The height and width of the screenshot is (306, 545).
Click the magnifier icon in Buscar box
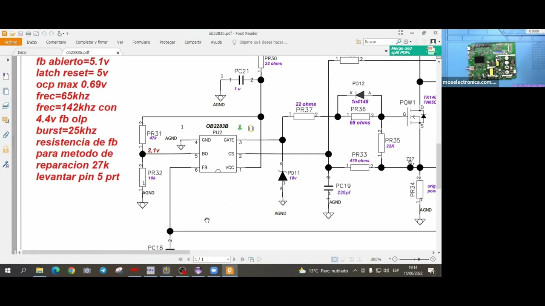(399, 42)
